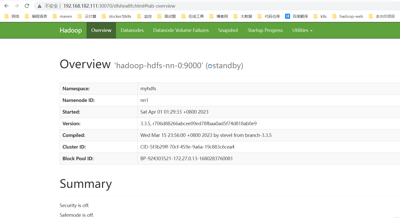
Task: Open the 编程语言 bookmark folder
Action: coord(36,16)
